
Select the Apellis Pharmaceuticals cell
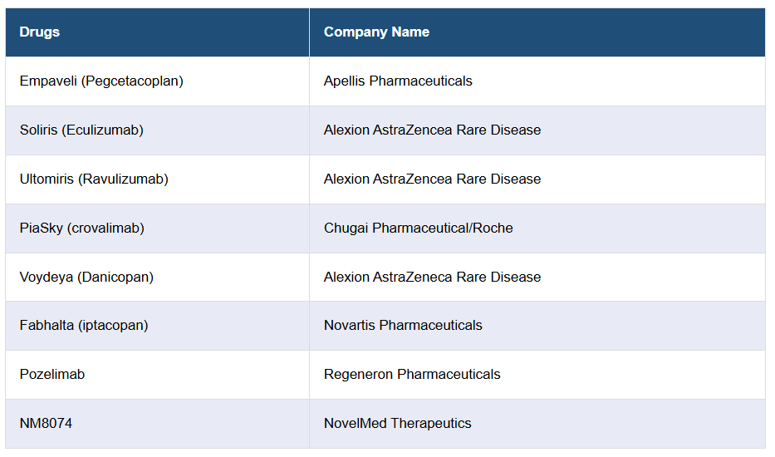point(398,81)
